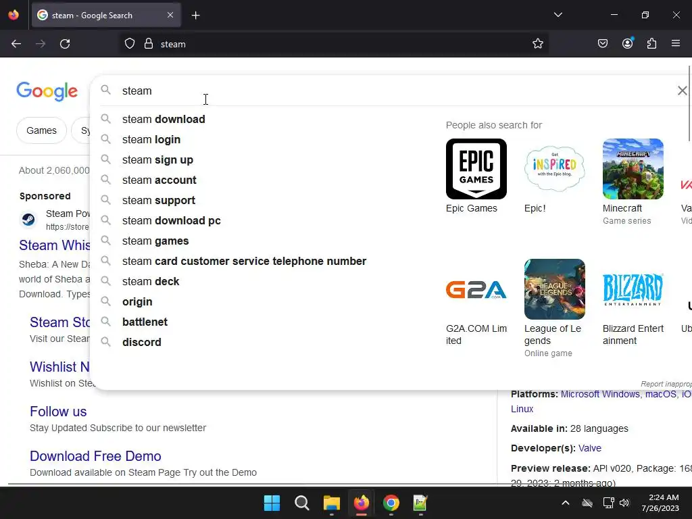Pick the 'steam deck' suggestion
Image resolution: width=692 pixels, height=519 pixels.
pos(151,282)
